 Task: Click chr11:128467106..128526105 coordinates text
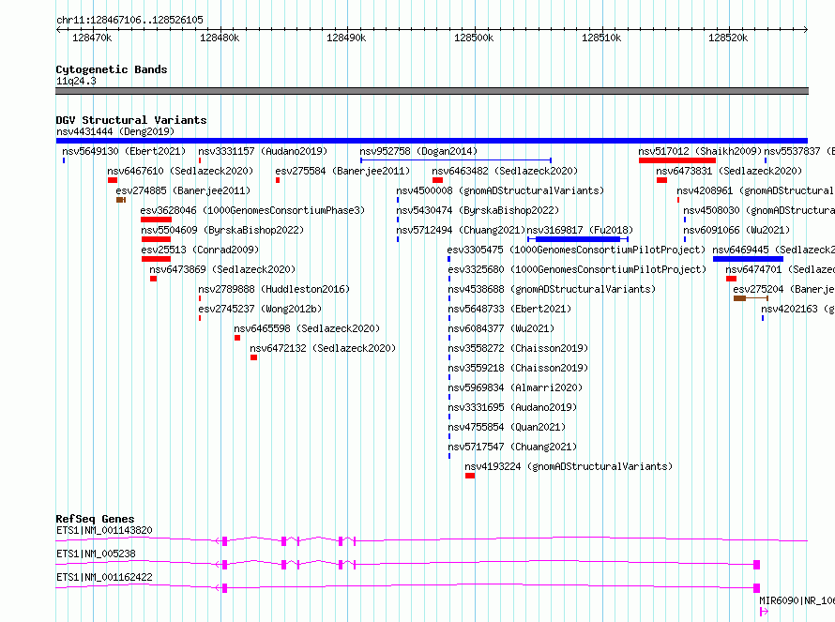tap(129, 20)
